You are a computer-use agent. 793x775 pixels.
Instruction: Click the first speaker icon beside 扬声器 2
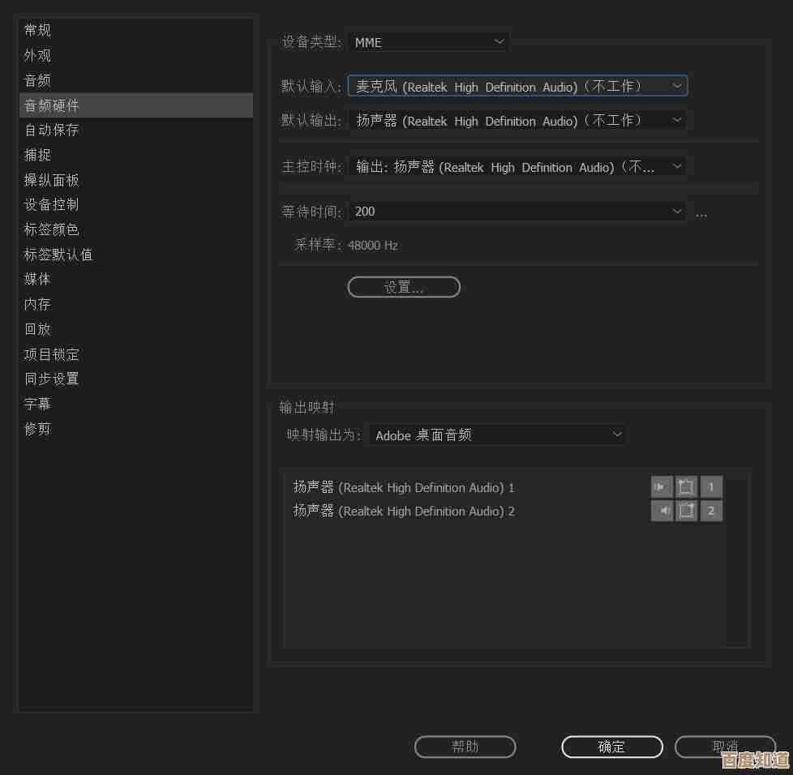(662, 511)
